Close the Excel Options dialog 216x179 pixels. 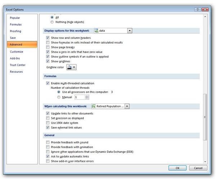[205, 9]
